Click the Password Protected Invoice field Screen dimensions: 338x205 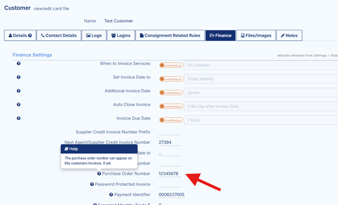click(x=170, y=184)
